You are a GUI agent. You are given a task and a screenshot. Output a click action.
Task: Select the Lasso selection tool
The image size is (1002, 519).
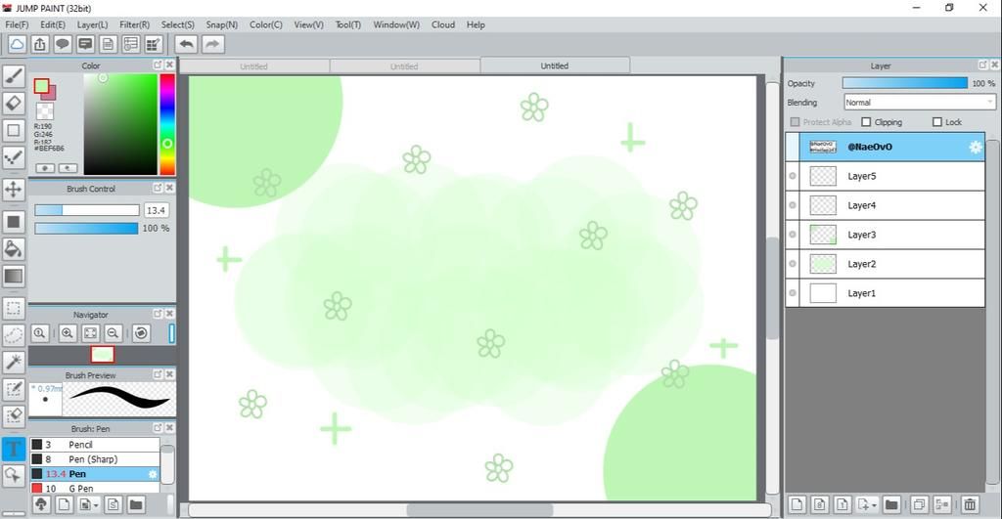tap(14, 335)
